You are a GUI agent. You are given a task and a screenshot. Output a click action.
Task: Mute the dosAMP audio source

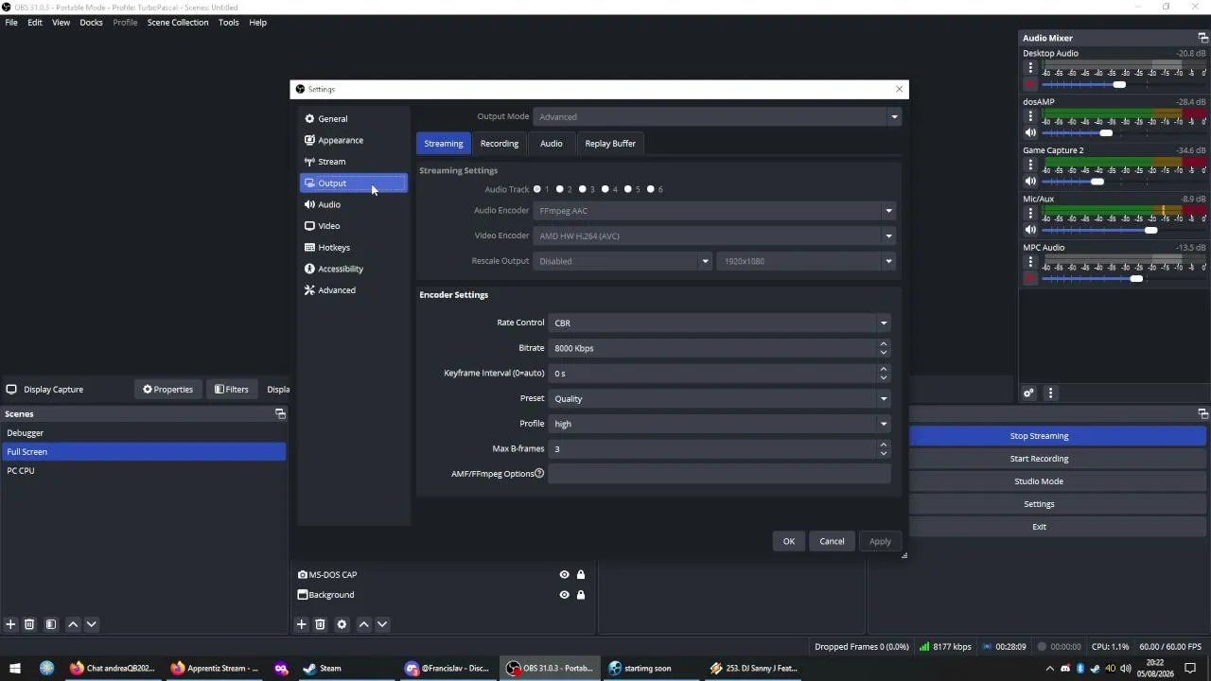[1030, 132]
